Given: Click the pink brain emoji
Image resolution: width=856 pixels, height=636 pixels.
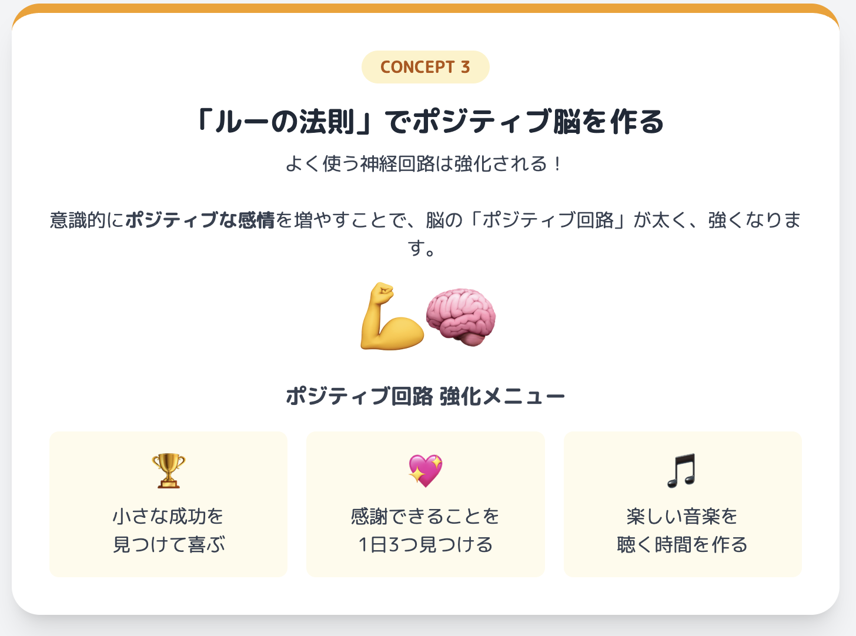Looking at the screenshot, I should click(460, 317).
